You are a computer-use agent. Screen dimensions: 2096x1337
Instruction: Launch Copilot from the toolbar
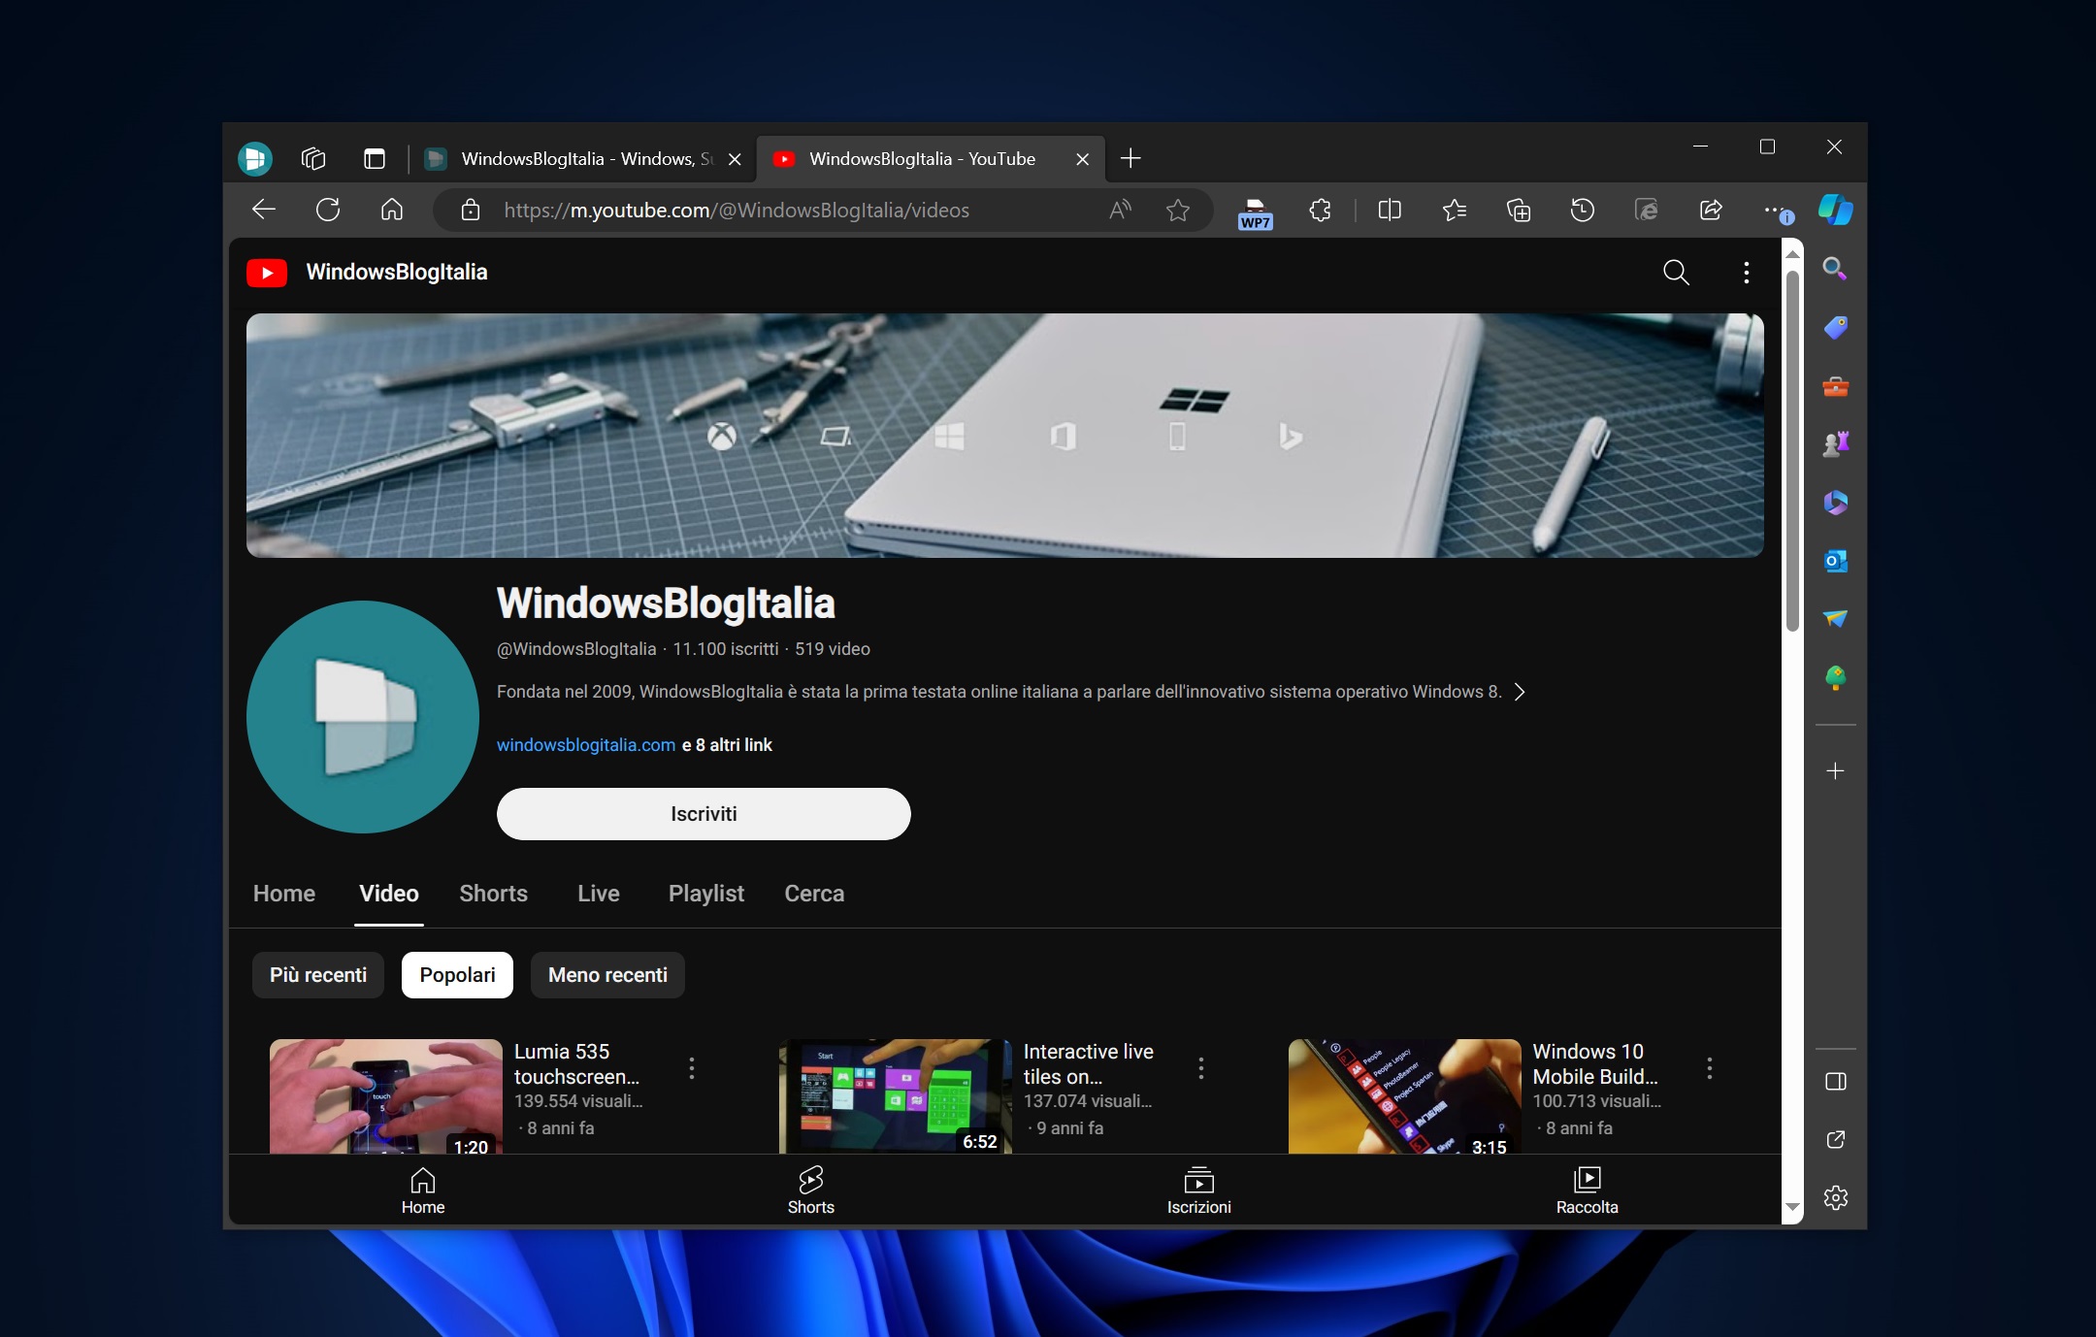tap(1835, 210)
